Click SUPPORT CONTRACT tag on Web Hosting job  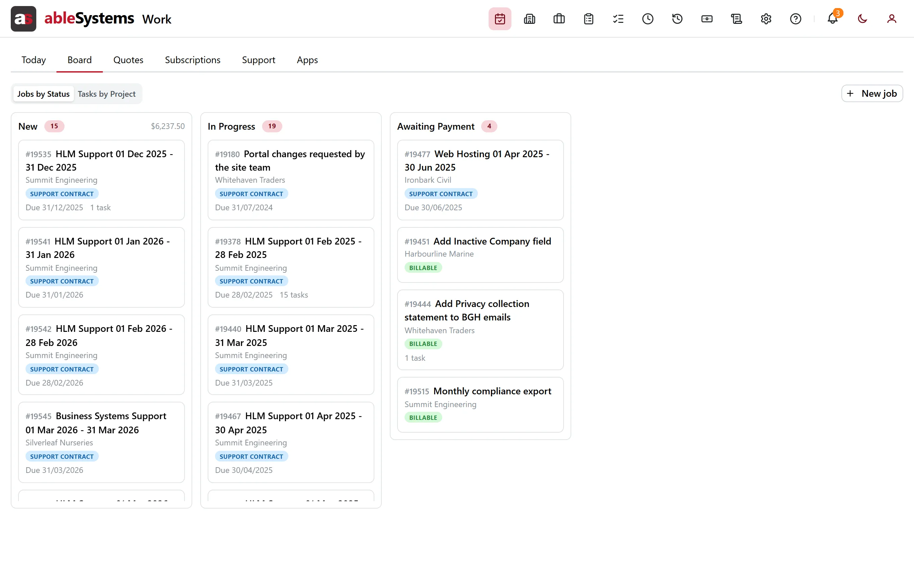pos(441,194)
